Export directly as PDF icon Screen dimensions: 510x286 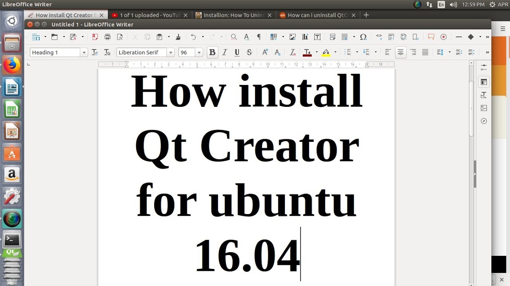point(95,37)
